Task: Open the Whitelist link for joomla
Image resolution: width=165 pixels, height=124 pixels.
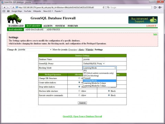Action: click(x=89, y=49)
